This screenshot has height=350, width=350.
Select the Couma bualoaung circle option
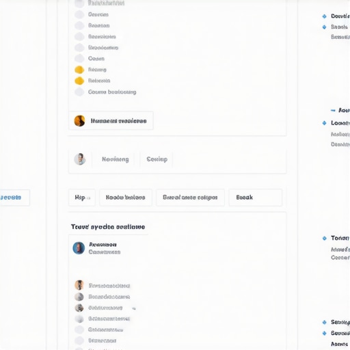click(x=79, y=92)
